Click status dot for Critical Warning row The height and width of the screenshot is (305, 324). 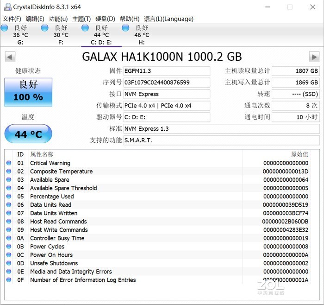pyautogui.click(x=9, y=163)
